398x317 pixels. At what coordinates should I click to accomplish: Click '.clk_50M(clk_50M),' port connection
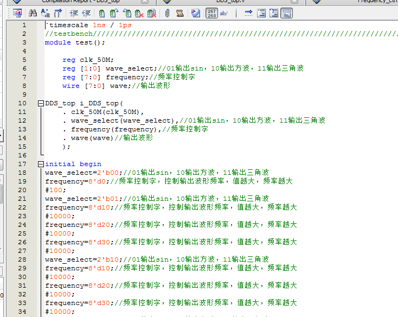[104, 112]
